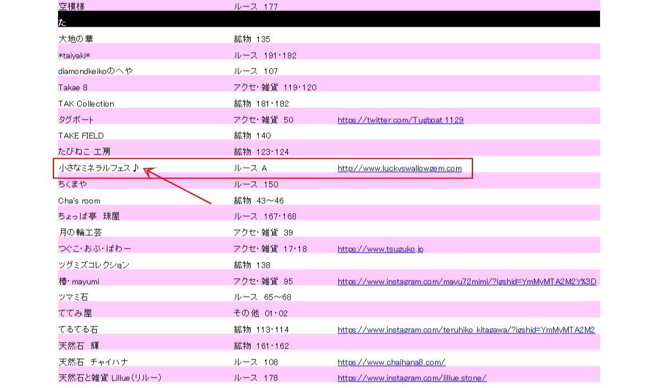Click booth cell ルース 108
Screen dimensions: 661x388
256,362
